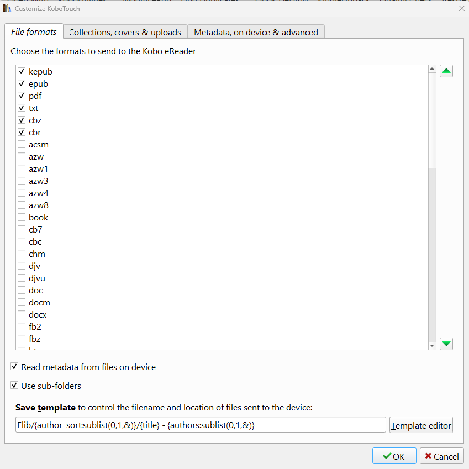This screenshot has height=469, width=469.
Task: Click the format list scrollbar thumb
Action: tap(432, 120)
